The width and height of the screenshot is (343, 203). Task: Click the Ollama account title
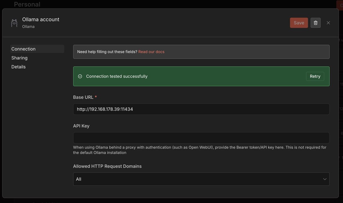point(41,19)
